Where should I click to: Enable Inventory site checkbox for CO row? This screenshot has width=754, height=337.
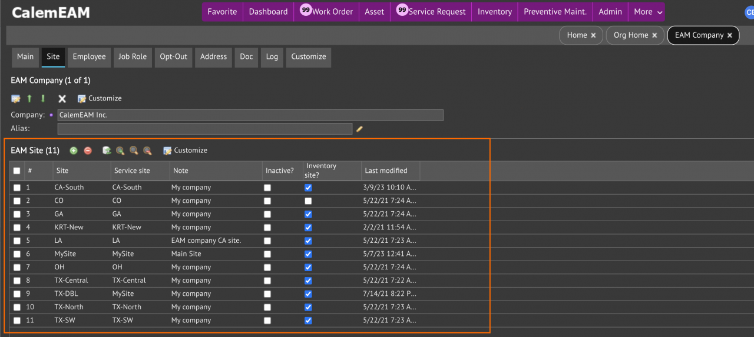pyautogui.click(x=308, y=201)
